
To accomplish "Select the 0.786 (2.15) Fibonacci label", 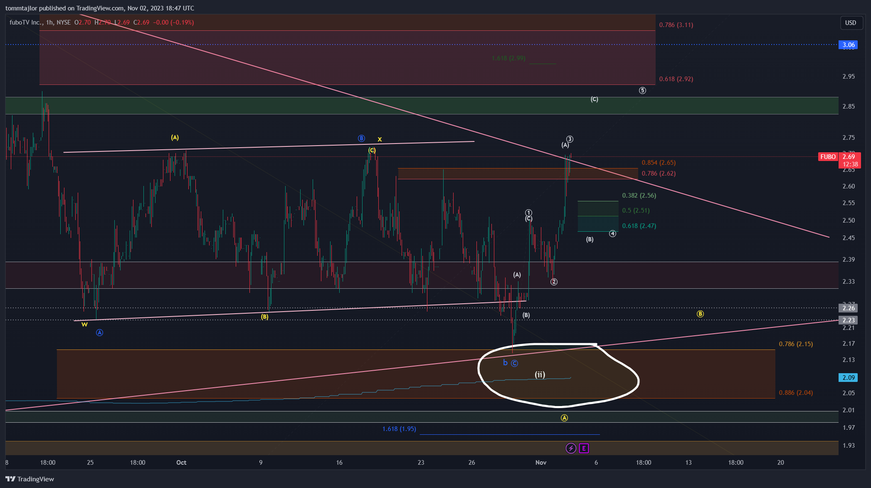I will tap(796, 344).
